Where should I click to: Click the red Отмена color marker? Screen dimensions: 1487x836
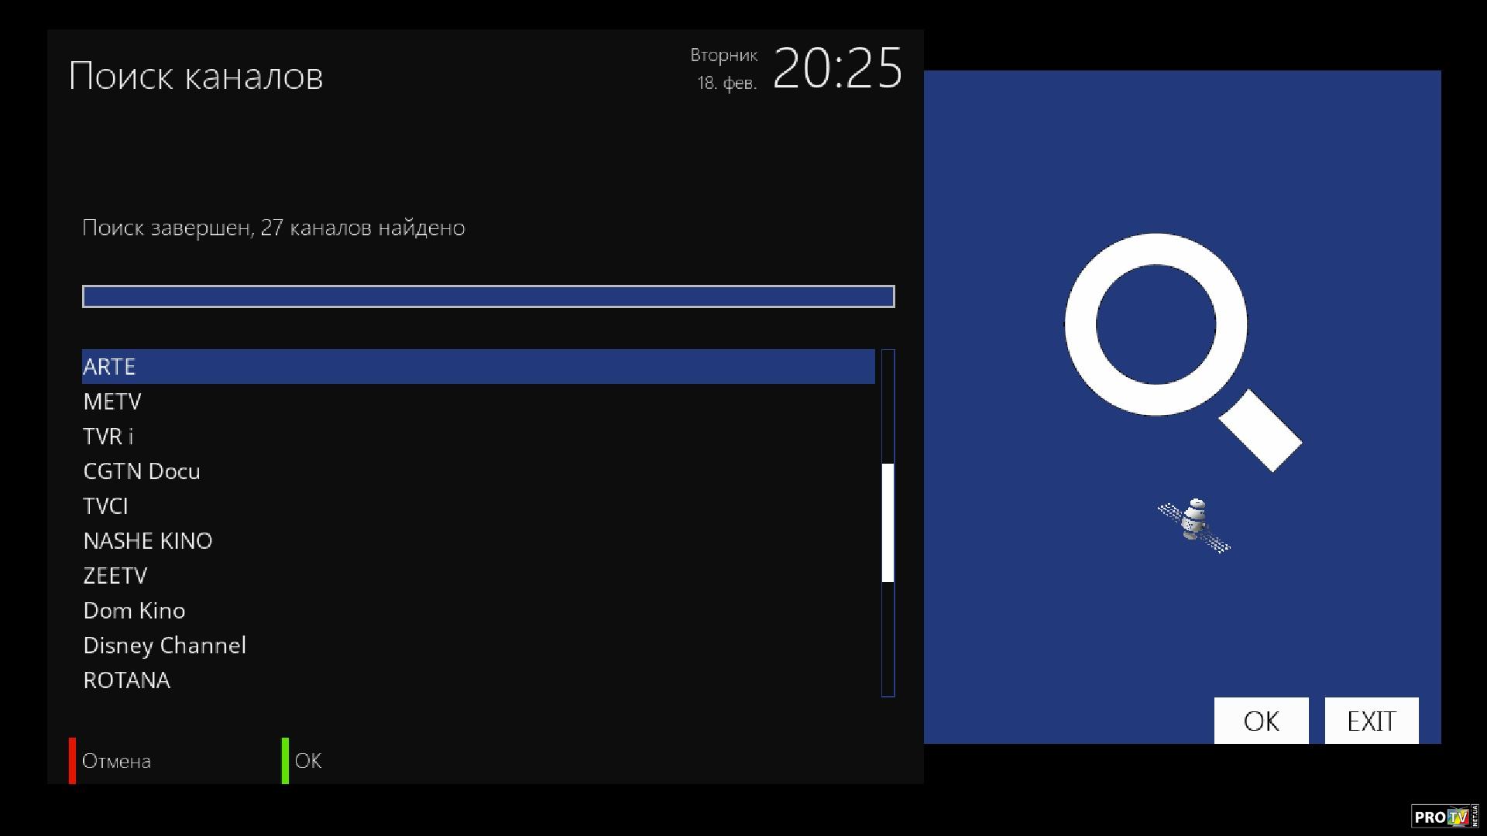coord(72,760)
